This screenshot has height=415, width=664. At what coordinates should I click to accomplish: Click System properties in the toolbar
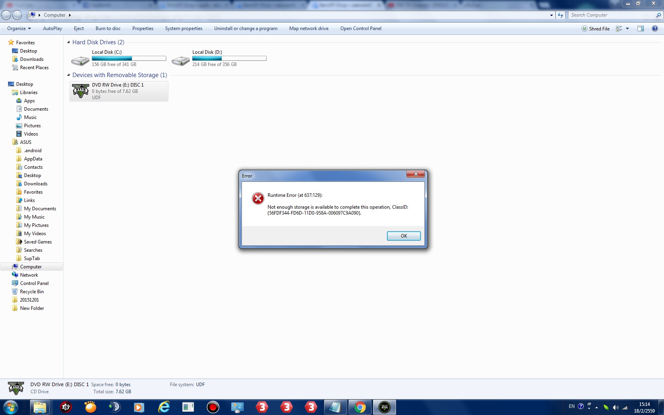click(183, 28)
